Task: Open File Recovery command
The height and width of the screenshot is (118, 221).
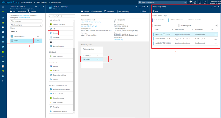Action: tap(123, 12)
